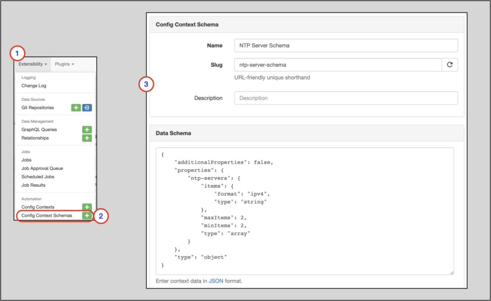Click the 'Data Schema' panel heading
Viewport: 491px width, 301px height.
pyautogui.click(x=173, y=133)
